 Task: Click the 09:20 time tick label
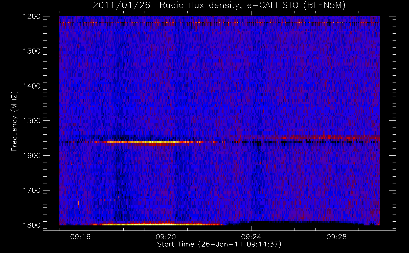point(166,237)
